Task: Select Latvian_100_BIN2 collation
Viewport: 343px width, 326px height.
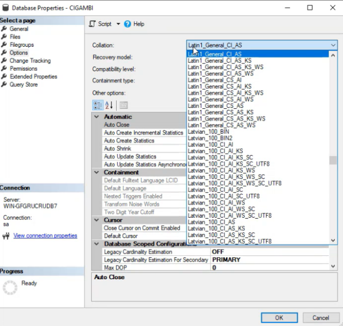Action: tap(258, 138)
